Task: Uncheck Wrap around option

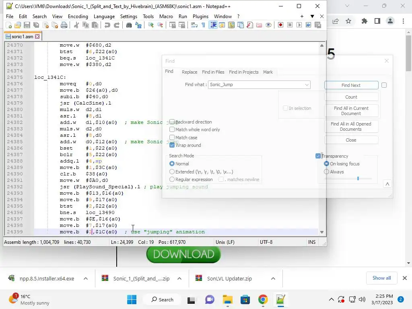Action: pyautogui.click(x=172, y=145)
